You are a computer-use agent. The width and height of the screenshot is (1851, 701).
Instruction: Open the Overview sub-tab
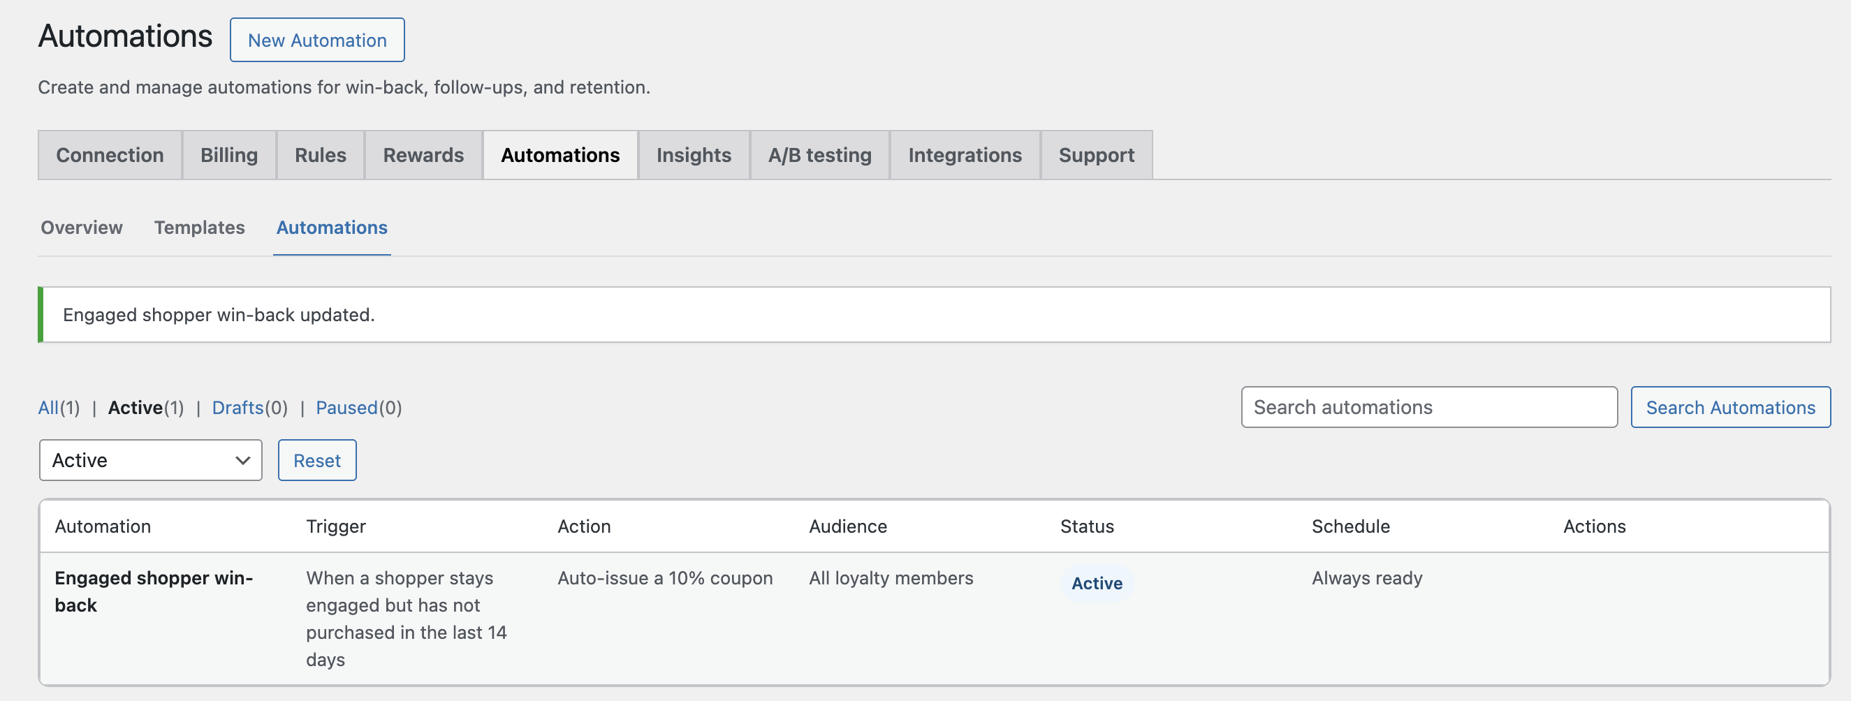click(x=82, y=228)
